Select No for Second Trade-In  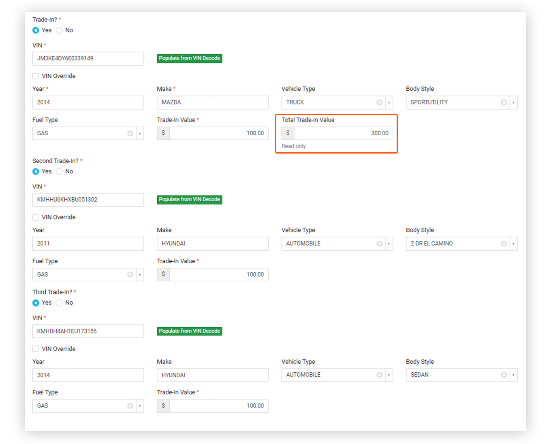coord(60,171)
